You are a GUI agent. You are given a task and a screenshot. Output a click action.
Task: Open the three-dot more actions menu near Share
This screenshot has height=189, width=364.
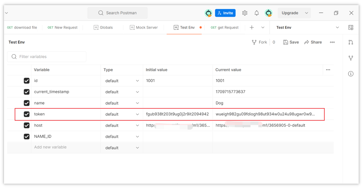[x=332, y=42]
